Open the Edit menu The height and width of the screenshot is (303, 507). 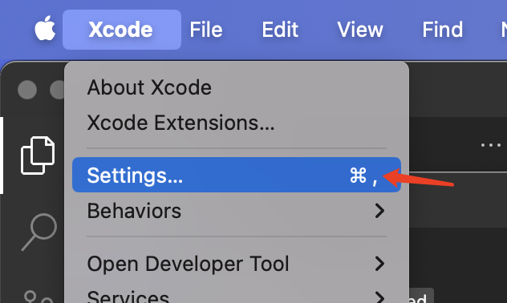(x=280, y=30)
